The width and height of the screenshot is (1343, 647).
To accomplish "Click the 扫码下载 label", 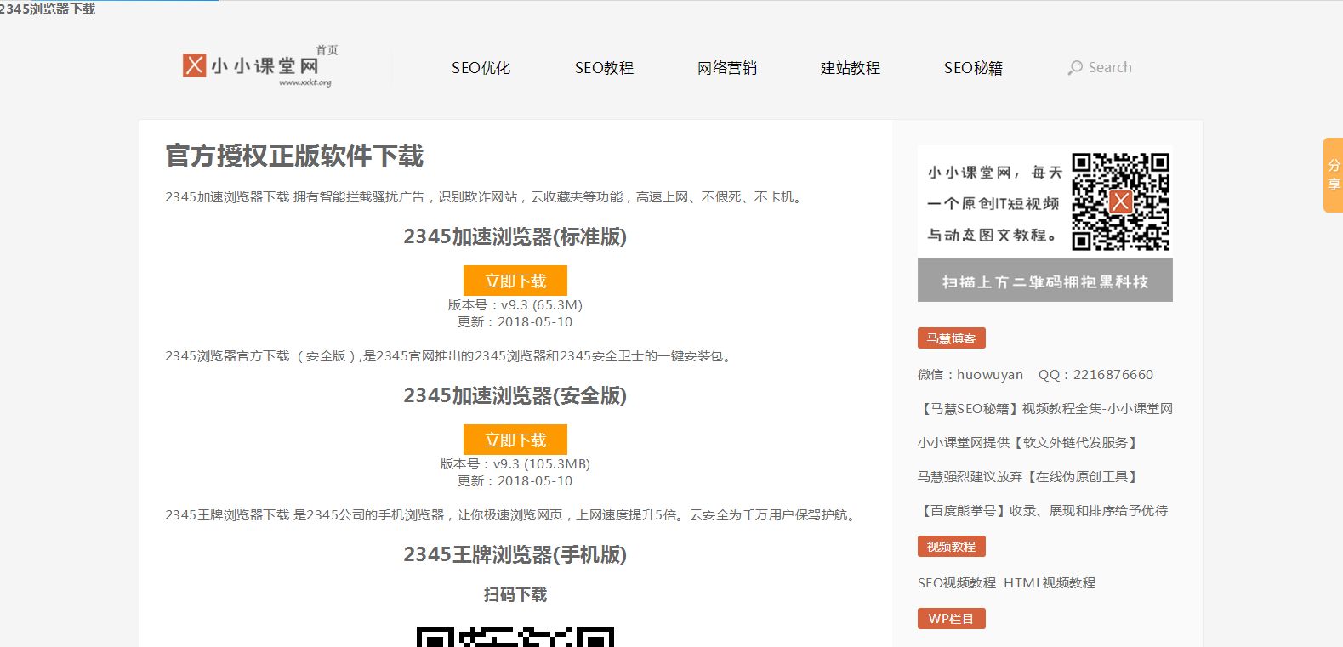I will point(515,595).
